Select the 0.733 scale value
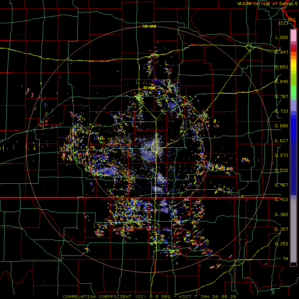This screenshot has height=299, width=299. 281,111
